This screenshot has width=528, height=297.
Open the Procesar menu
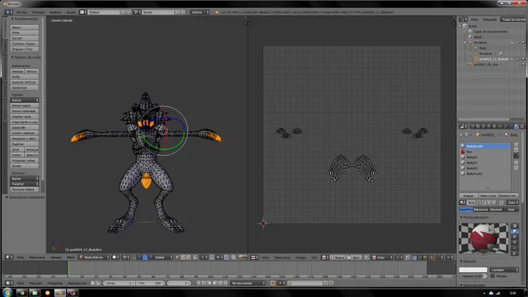(38, 12)
